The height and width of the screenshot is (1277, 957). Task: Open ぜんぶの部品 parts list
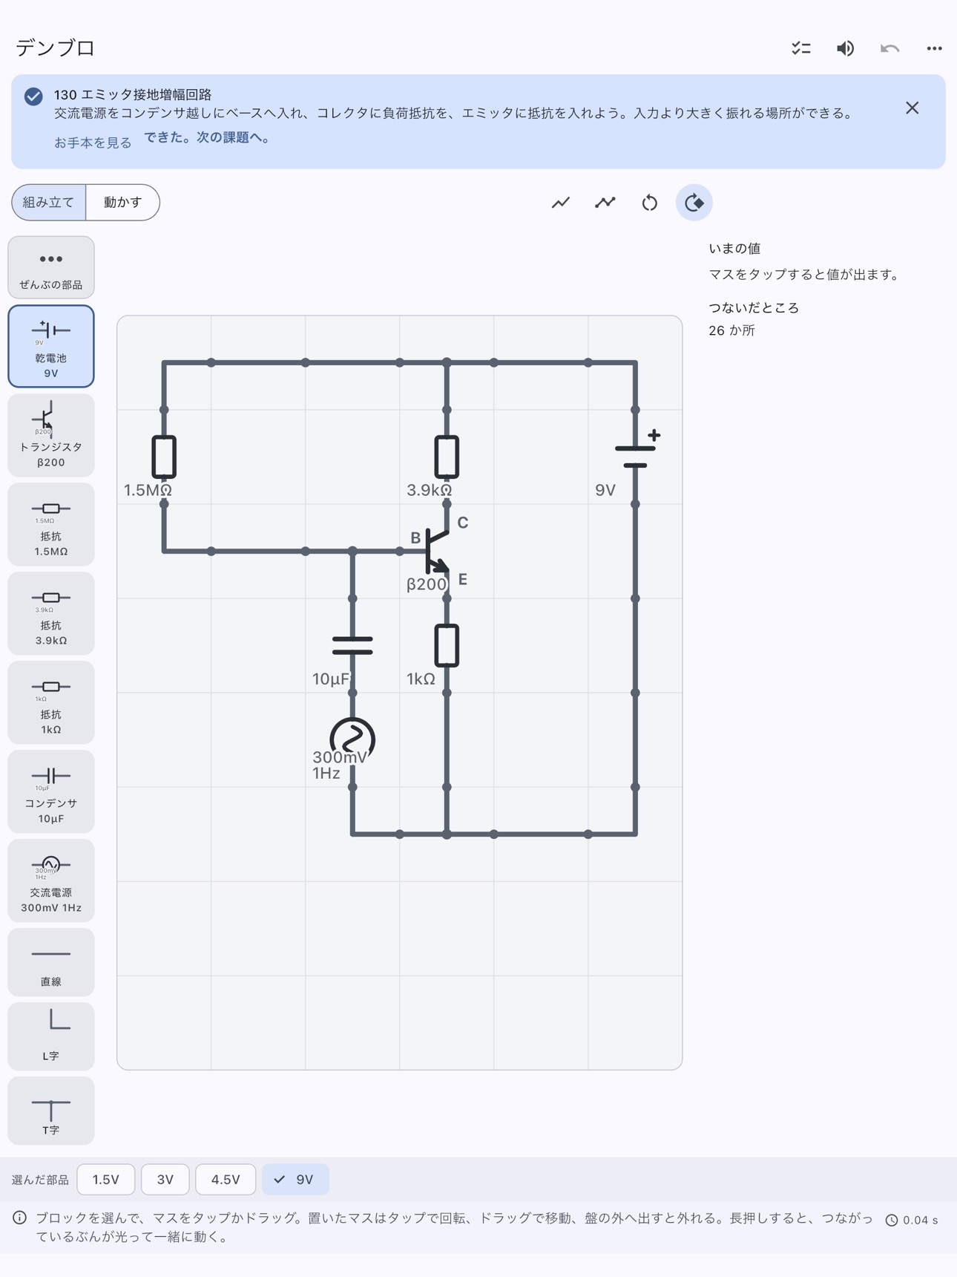pos(51,267)
